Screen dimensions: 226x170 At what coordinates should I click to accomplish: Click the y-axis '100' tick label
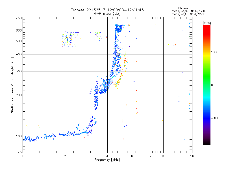19,136
